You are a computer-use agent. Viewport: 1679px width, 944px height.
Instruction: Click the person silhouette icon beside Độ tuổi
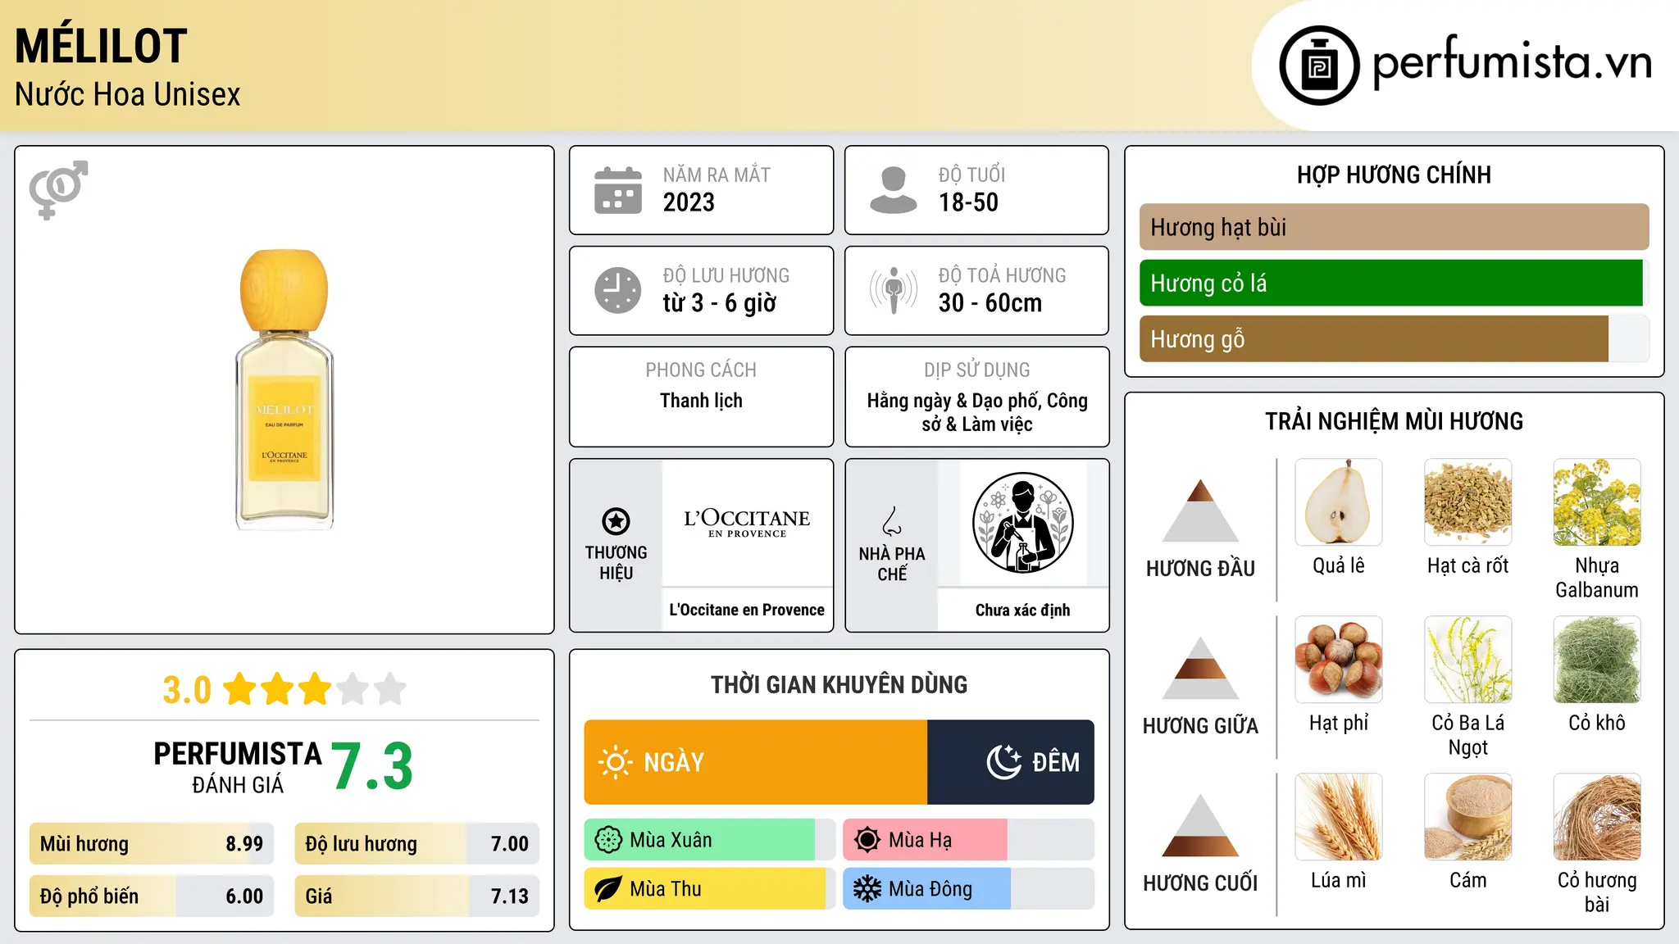pos(894,190)
